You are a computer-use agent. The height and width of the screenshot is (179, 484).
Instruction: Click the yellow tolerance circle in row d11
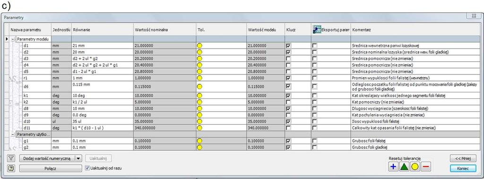pyautogui.click(x=199, y=128)
